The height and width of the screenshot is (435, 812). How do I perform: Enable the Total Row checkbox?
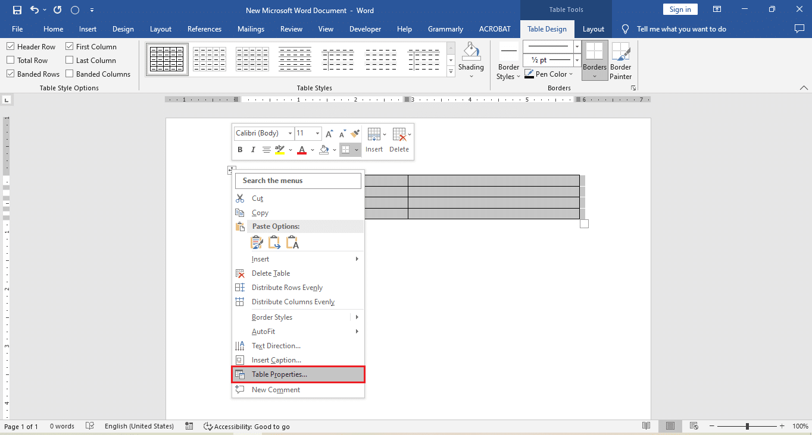(11, 60)
